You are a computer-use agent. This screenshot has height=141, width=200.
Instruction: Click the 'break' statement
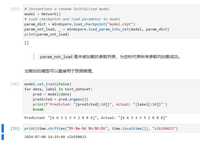click(38, 109)
